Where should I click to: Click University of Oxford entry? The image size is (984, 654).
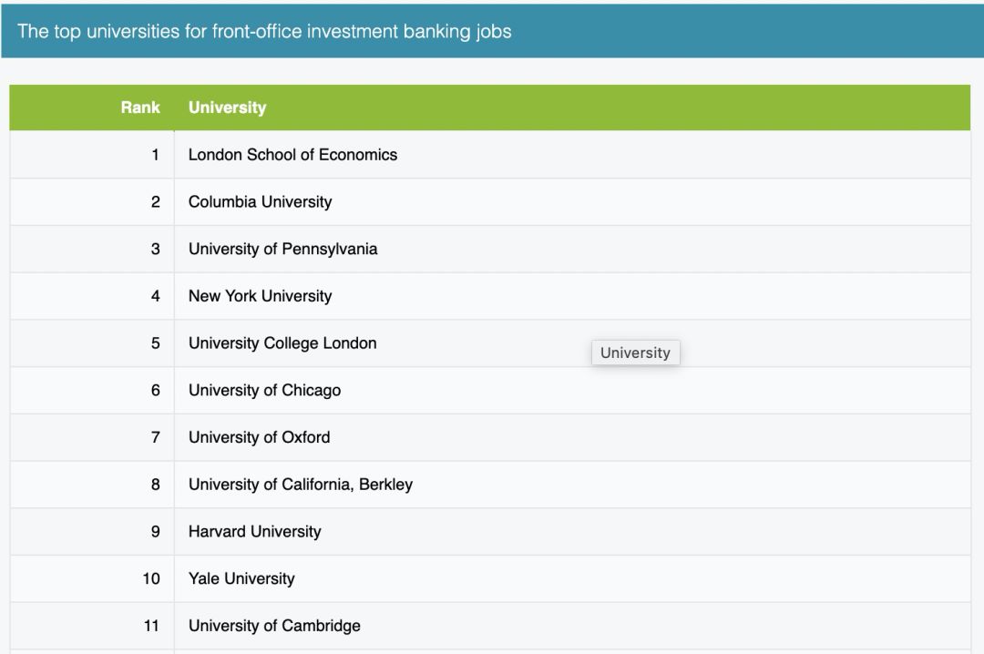pyautogui.click(x=259, y=437)
